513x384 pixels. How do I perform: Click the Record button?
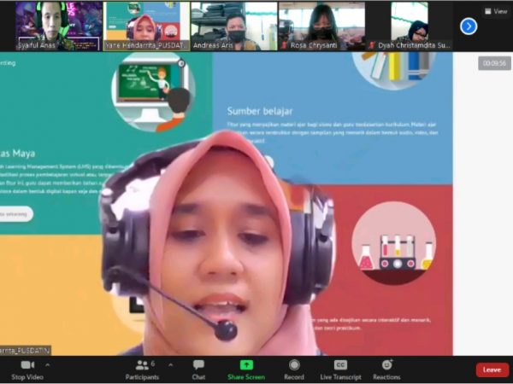pos(294,369)
